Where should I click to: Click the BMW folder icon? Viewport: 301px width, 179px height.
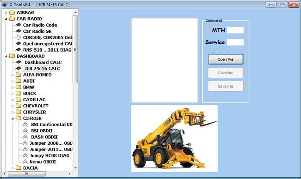point(19,87)
